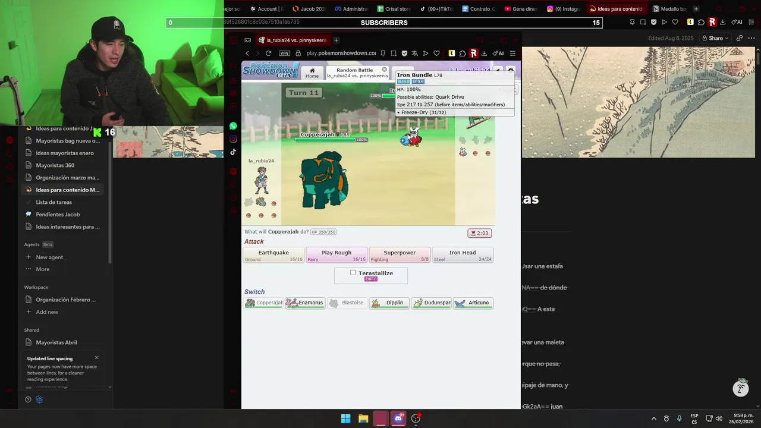Dismiss the Updated line spacing notice
This screenshot has width=761, height=428.
tap(96, 357)
